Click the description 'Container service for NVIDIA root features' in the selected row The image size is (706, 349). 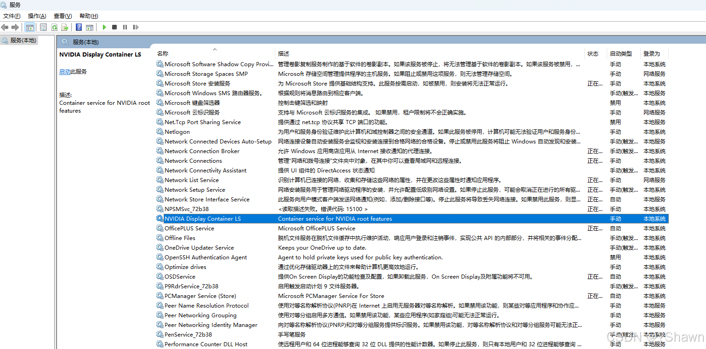(335, 218)
